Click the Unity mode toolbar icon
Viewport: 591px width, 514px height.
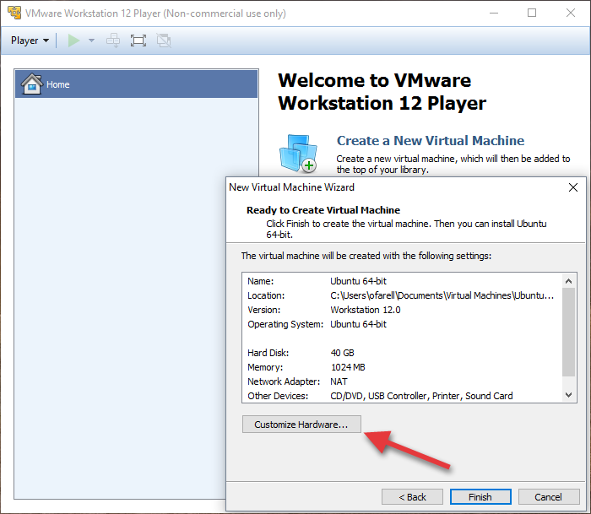[x=164, y=41]
